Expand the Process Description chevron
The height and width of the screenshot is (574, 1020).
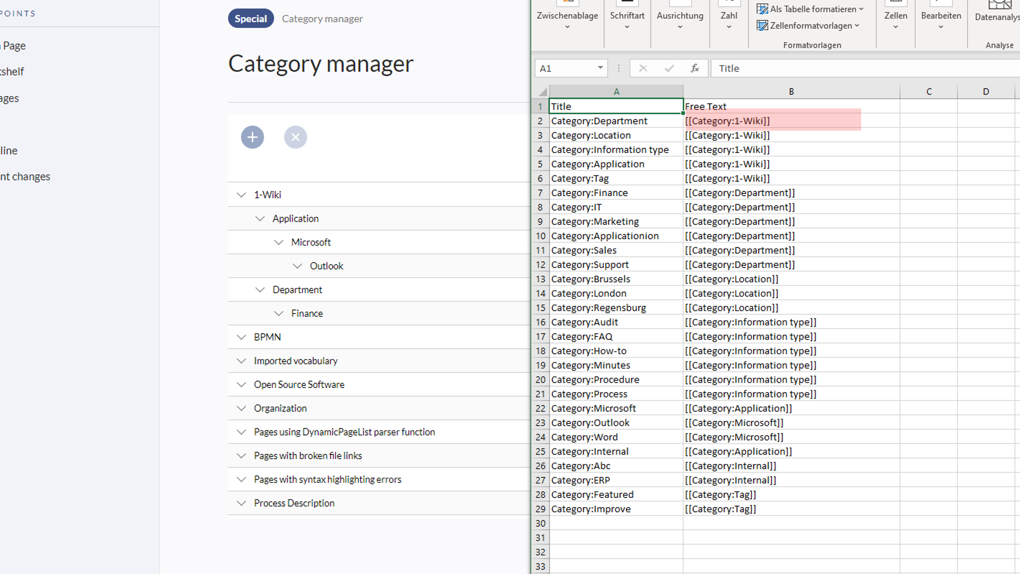[x=241, y=503]
